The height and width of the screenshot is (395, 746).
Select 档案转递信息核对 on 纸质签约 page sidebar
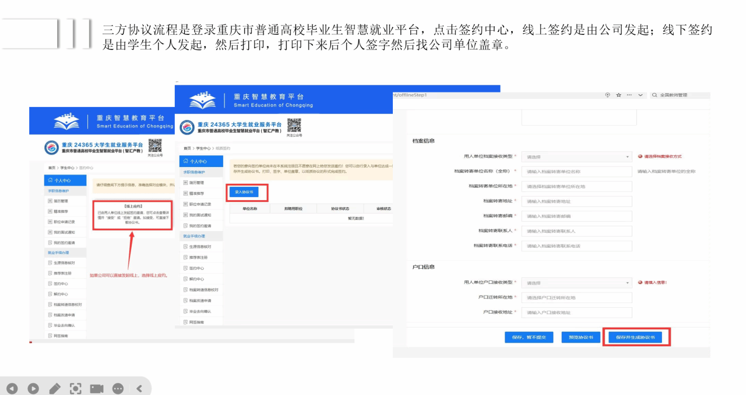point(201,290)
